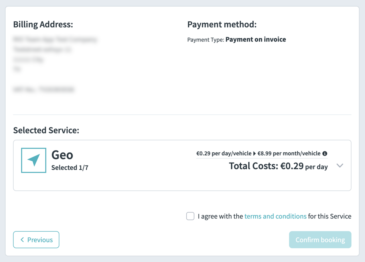Viewport: 365px width, 262px height.
Task: Click the left chevron inside Previous button
Action: pos(22,240)
